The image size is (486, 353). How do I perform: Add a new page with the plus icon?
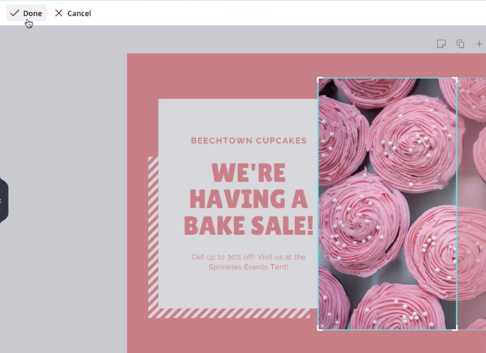(479, 44)
